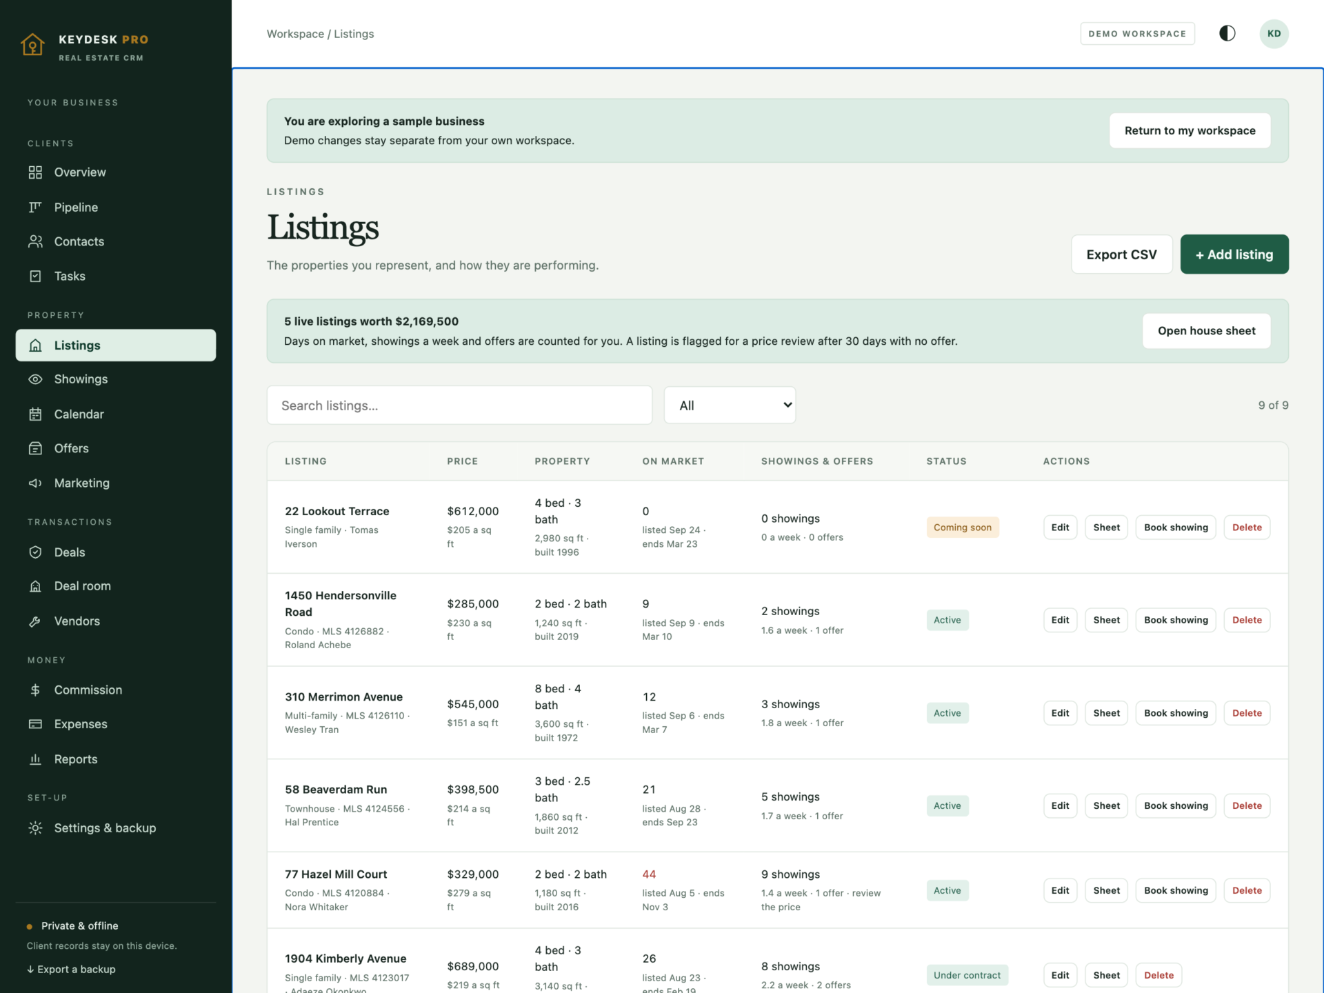Screen dimensions: 1324x993
Task: Open the KD user avatar
Action: point(1274,33)
